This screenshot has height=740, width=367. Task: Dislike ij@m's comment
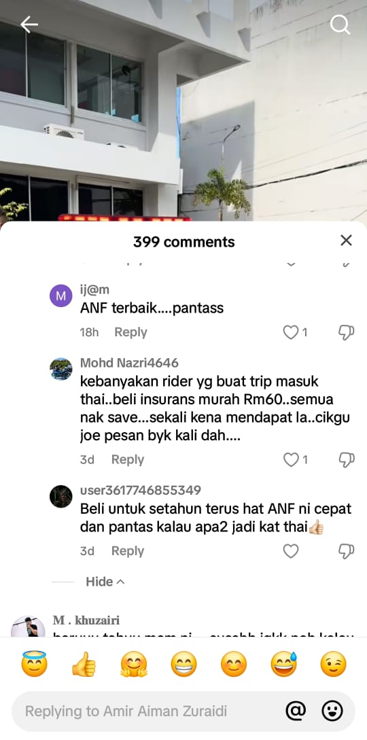(347, 333)
